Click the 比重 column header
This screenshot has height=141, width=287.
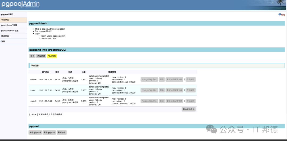click(x=84, y=72)
